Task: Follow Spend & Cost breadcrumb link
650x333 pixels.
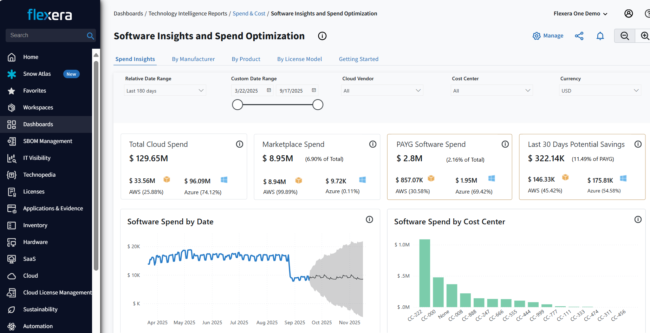Action: point(249,14)
